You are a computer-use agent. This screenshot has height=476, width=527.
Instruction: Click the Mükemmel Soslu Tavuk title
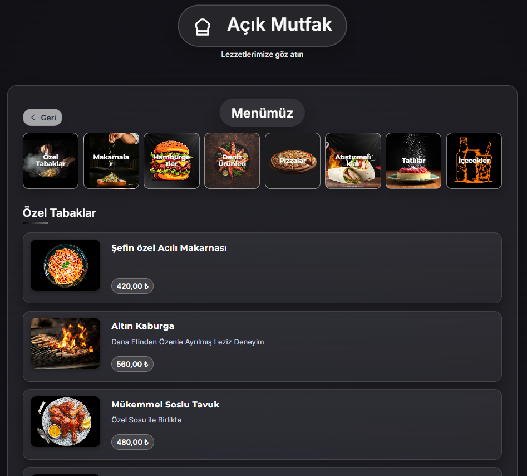[165, 405]
